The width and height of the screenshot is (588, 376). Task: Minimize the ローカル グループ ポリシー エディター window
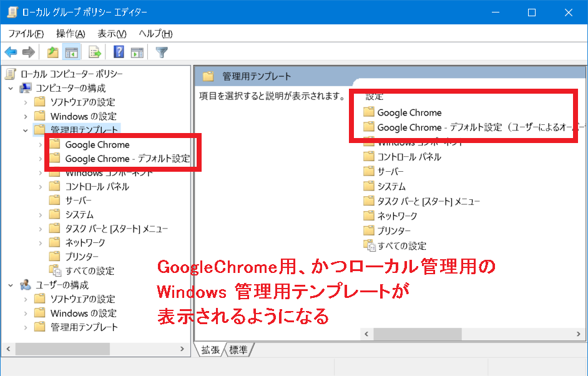[x=496, y=12]
